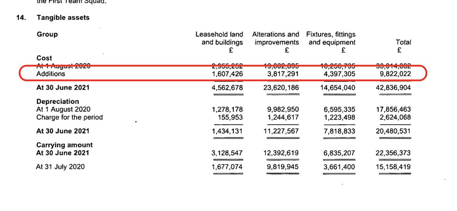The image size is (457, 211).
Task: Click the depreciation total 17,856,463
Action: click(x=393, y=110)
